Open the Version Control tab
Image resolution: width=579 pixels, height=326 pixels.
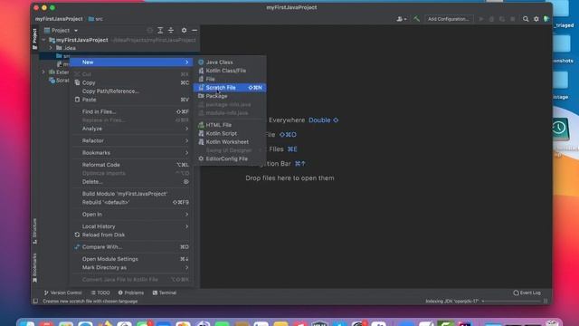coord(62,292)
